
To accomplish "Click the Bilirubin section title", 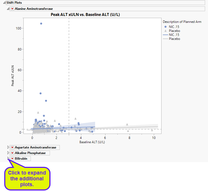I will pyautogui.click(x=21, y=159).
